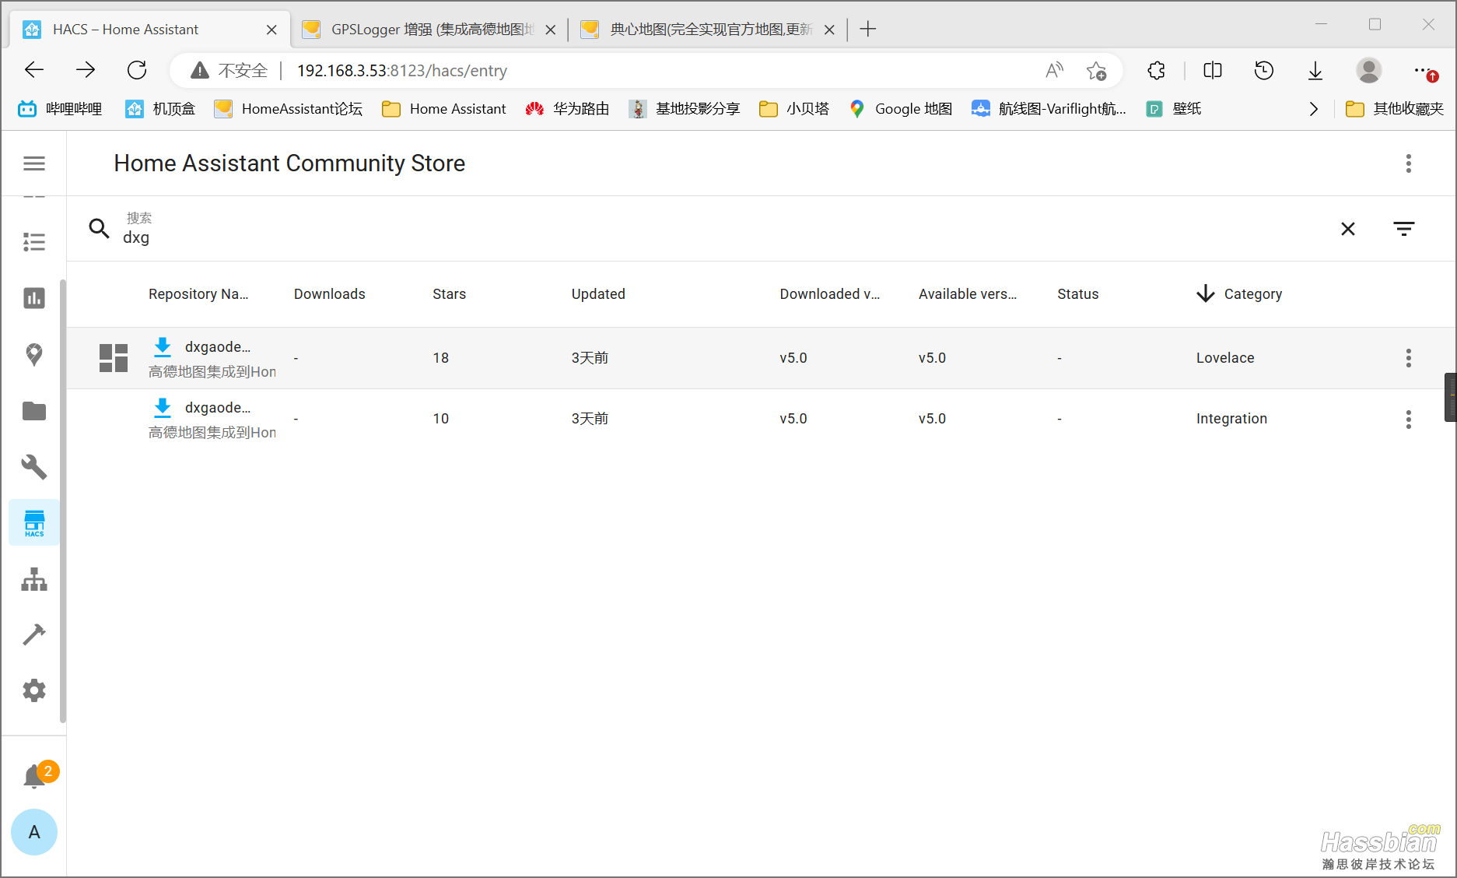Click download icon of Lovelace dxgaode row

click(x=163, y=347)
